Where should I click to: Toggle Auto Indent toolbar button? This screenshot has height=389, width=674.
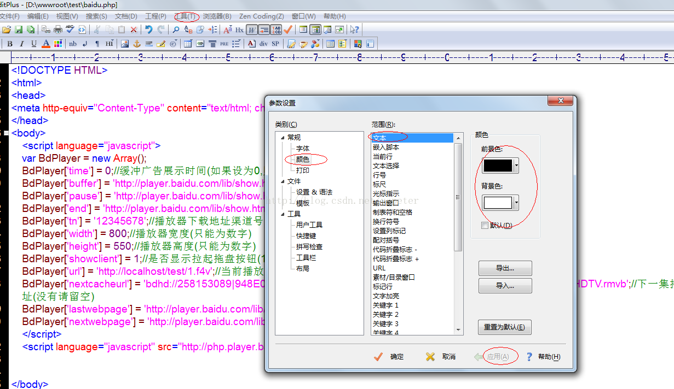(x=264, y=30)
